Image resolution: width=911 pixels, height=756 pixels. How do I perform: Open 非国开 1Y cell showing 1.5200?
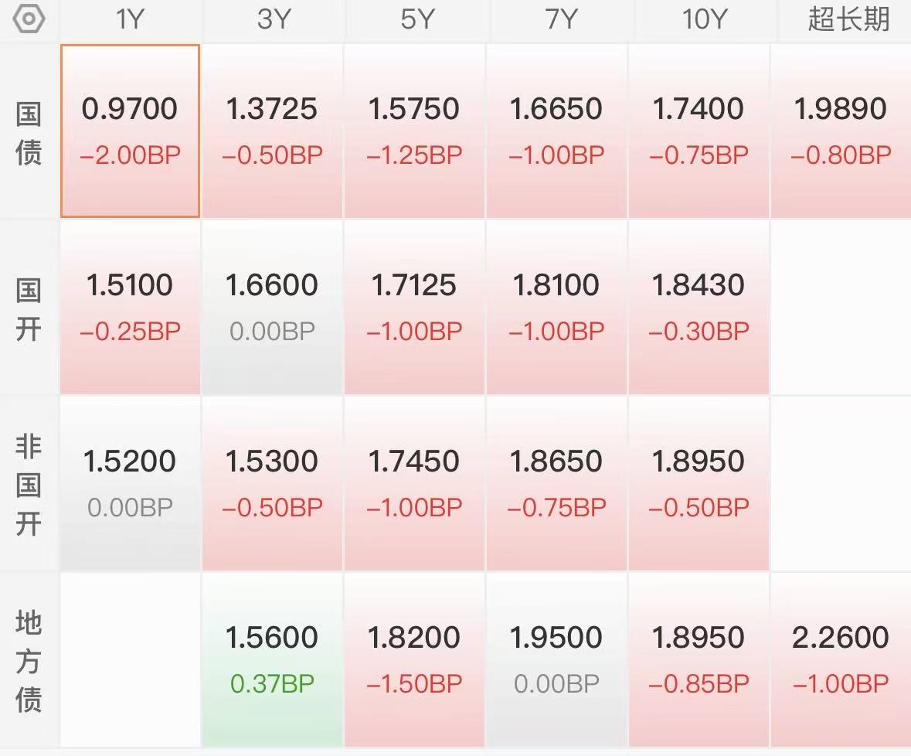[x=130, y=483]
